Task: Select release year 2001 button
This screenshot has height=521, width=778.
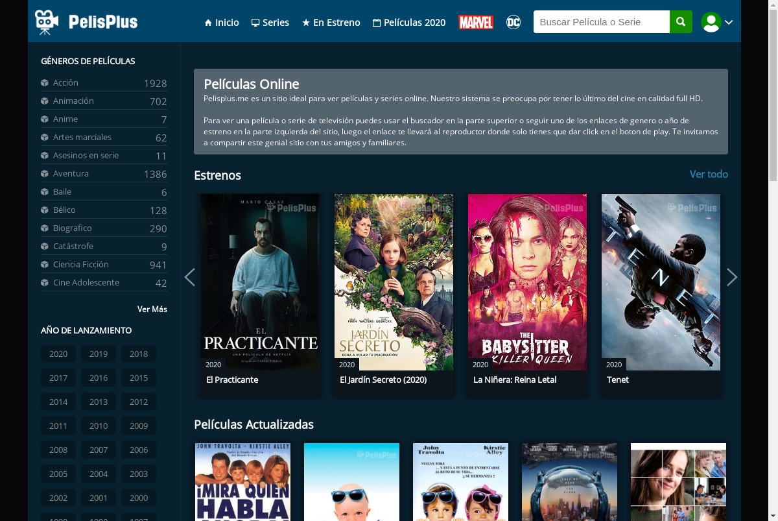Action: pos(99,498)
